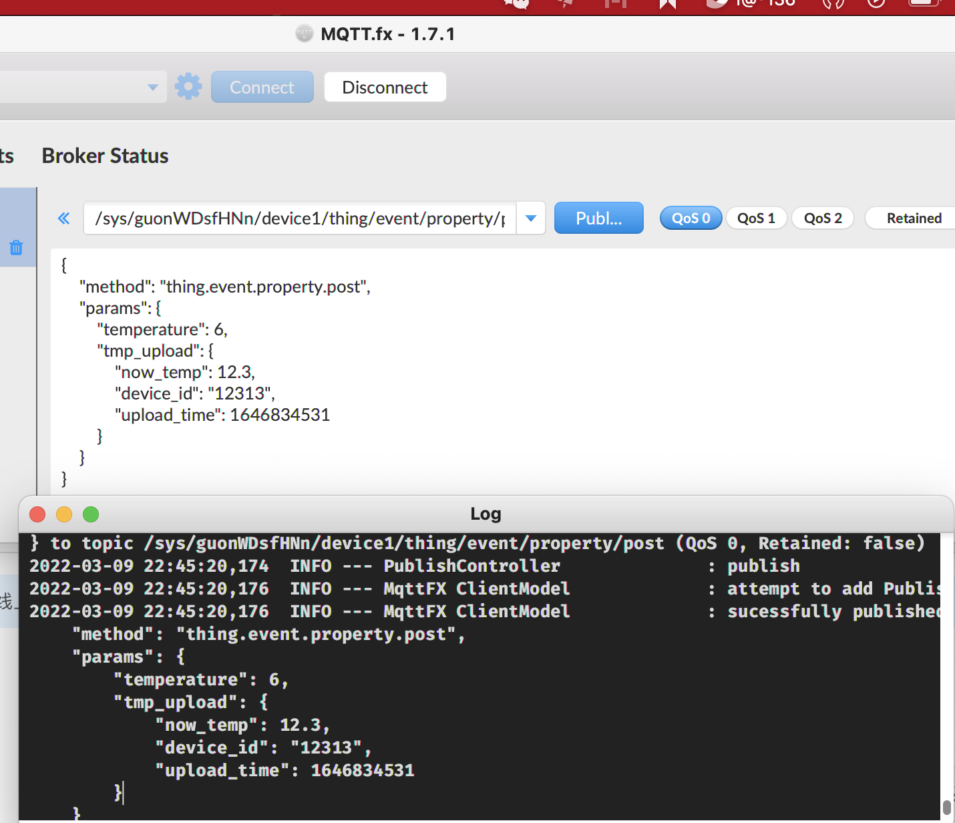Open topic history dropdown arrow
This screenshot has width=955, height=823.
click(531, 218)
